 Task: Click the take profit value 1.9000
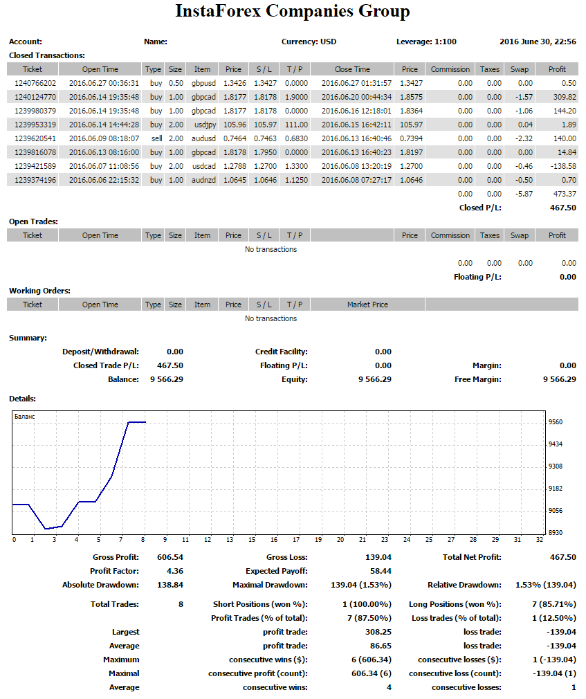click(x=296, y=97)
